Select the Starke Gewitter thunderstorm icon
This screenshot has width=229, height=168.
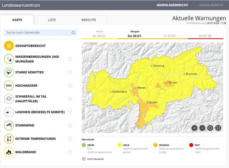(9, 72)
